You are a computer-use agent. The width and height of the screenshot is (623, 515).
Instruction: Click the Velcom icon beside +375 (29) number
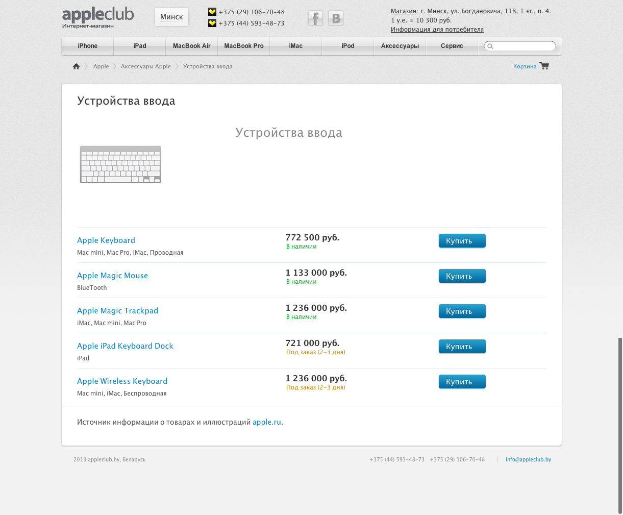click(x=212, y=12)
